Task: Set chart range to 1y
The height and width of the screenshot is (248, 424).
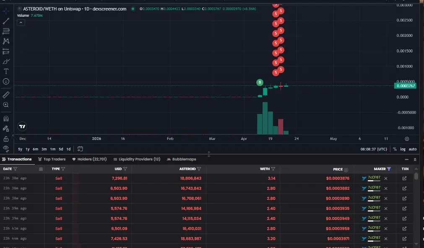Action: point(28,149)
